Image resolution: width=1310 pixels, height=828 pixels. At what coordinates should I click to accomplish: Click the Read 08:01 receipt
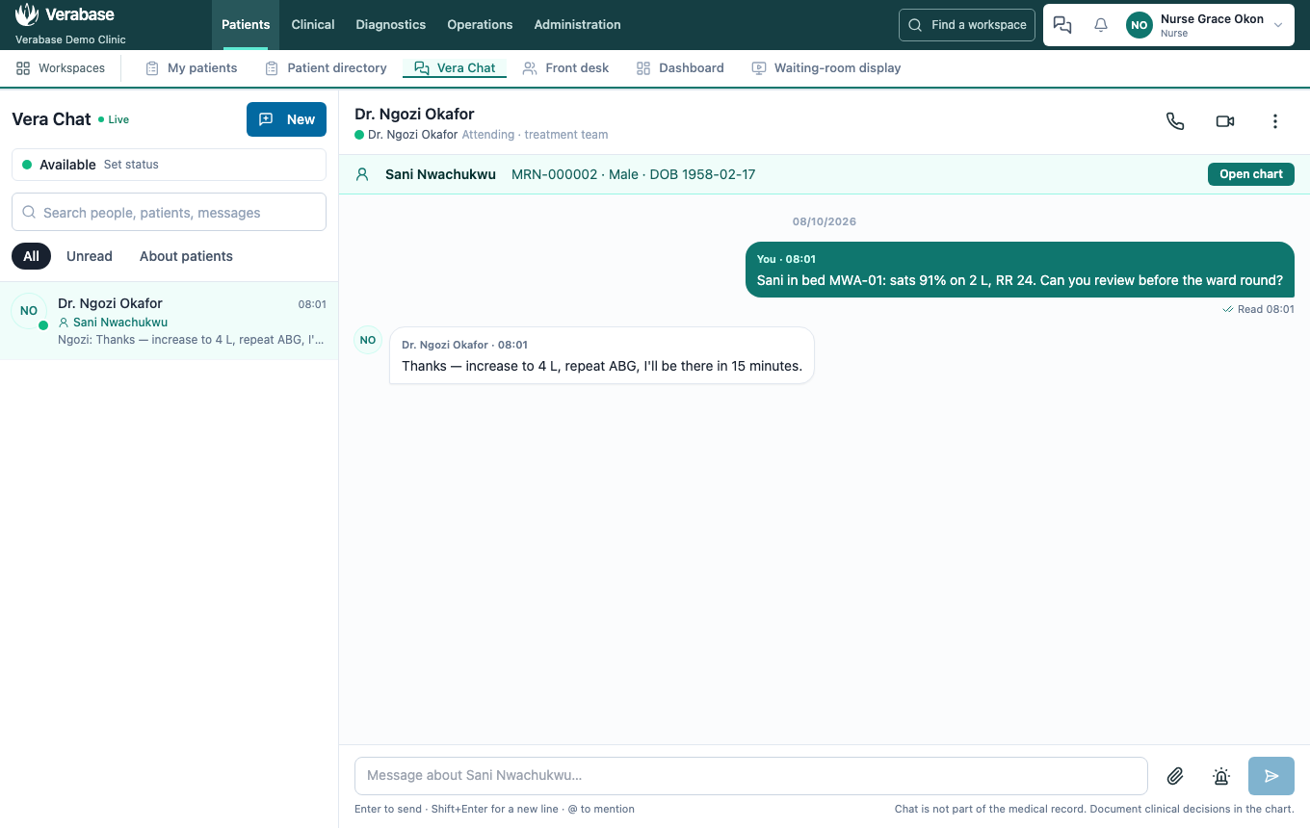point(1258,310)
